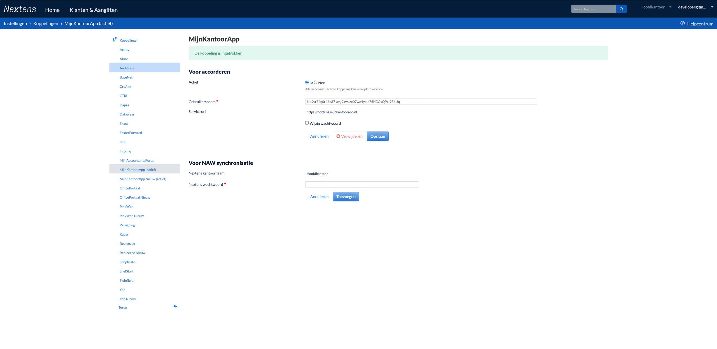Open Klanten & Aangiften menu
The width and height of the screenshot is (717, 349).
[94, 10]
